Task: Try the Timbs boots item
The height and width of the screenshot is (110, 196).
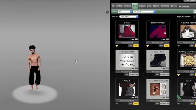Action: click(x=130, y=46)
